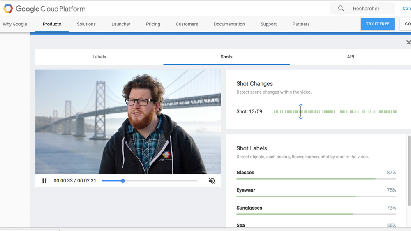
Task: Click the down arrow on shot marker
Action: pos(301,118)
